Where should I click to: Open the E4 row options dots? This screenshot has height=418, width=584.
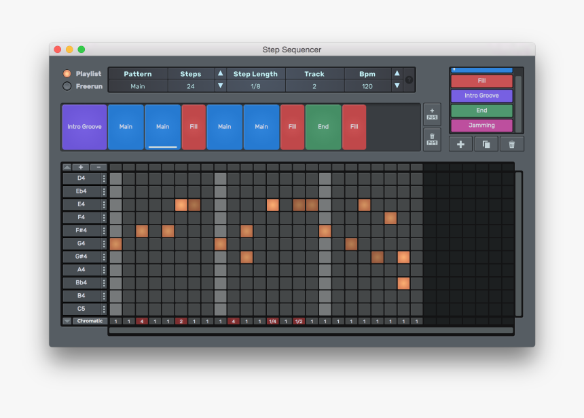tap(104, 205)
